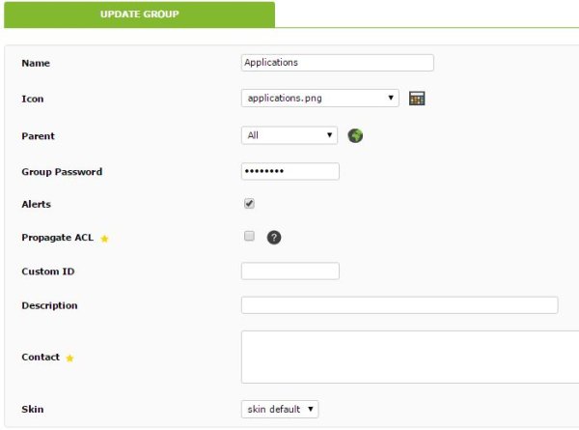Focus the Name field containing Applications
Screen dimensions: 579x430
338,63
